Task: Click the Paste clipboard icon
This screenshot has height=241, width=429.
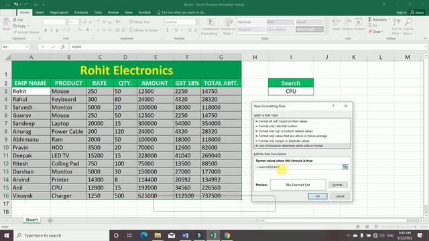Action: 6,22
